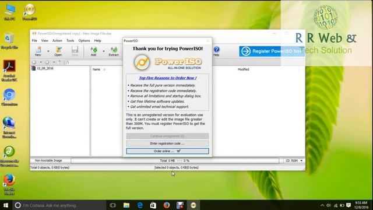Click the network tray icon

pyautogui.click(x=336, y=205)
